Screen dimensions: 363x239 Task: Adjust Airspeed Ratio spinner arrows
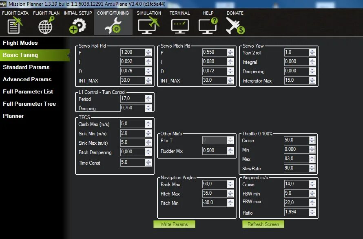click(x=312, y=212)
